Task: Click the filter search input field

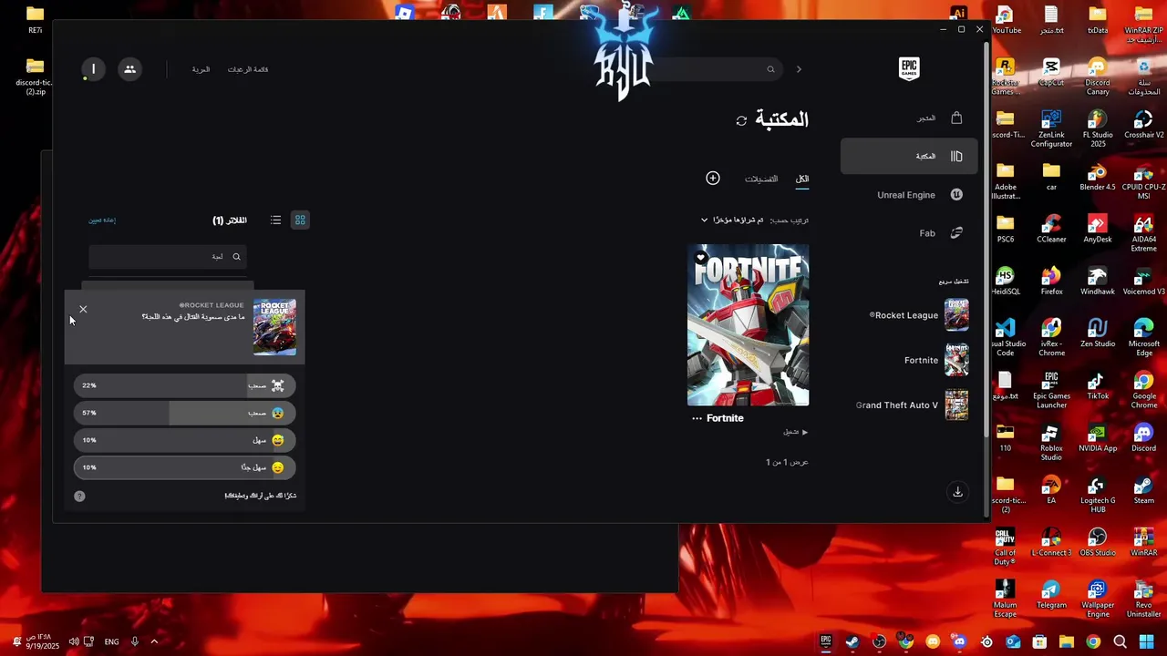Action: [166, 257]
